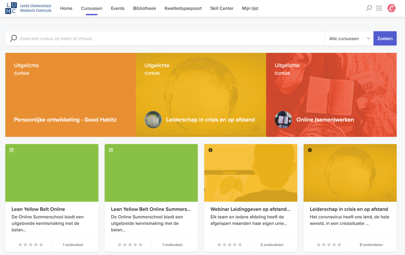Open Mijn lijst from the top navigation
Screen dimensions: 405x255
click(250, 8)
